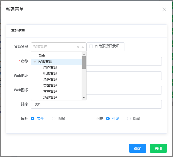Select the 展开 radio button
Viewport: 173px width, 157px height.
[x=33, y=119]
